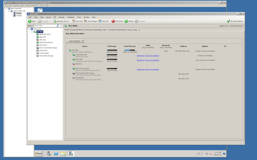Click the New Pool toolbar icon
The image size is (257, 160).
click(74, 21)
